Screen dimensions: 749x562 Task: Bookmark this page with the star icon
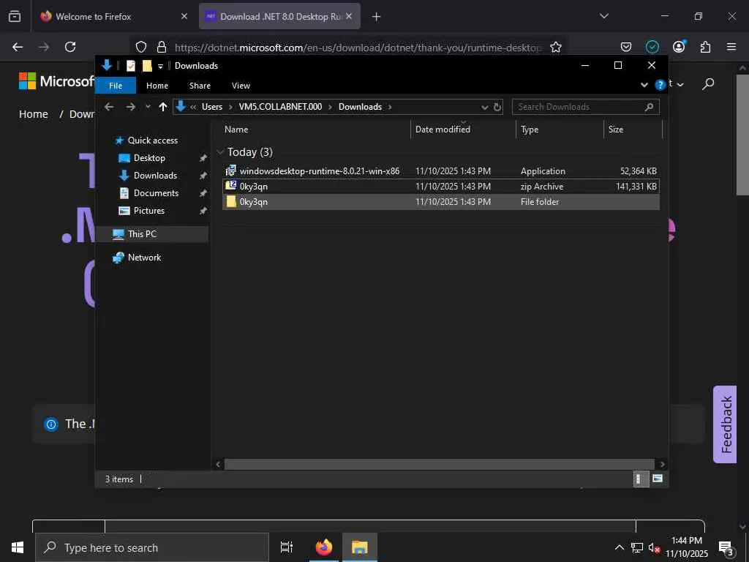tap(556, 47)
